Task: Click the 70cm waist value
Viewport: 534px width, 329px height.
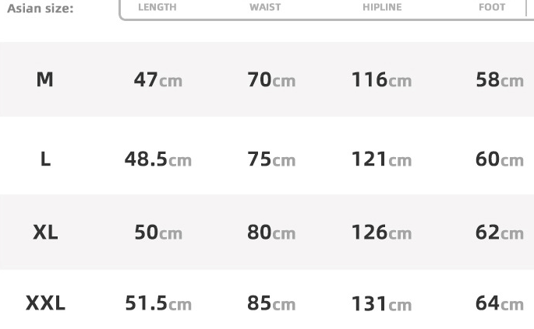Action: pos(271,79)
